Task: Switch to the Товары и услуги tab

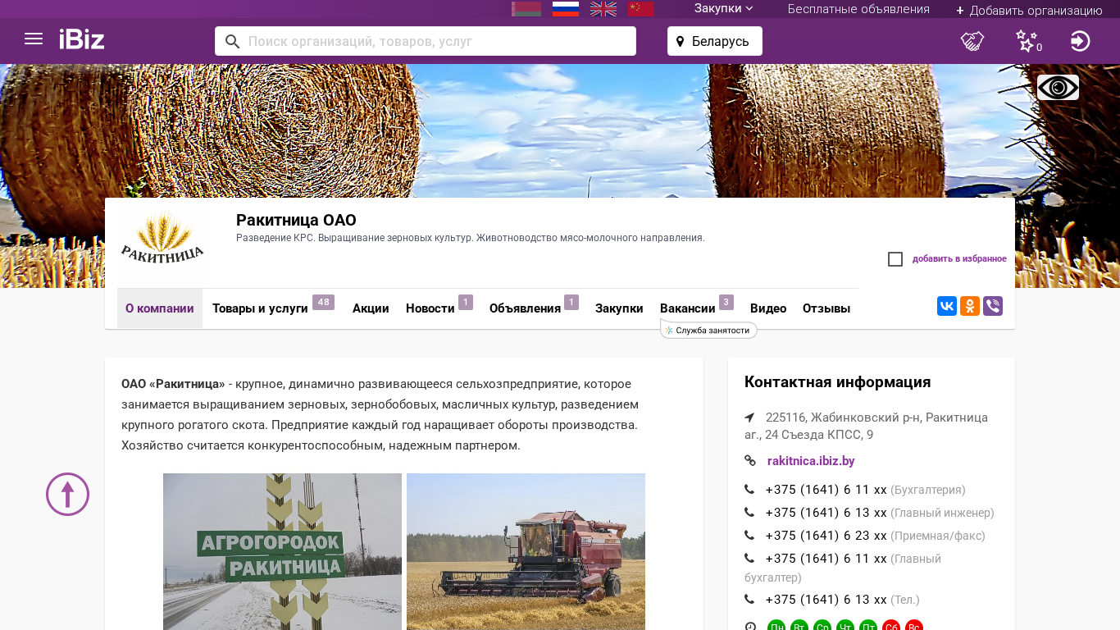Action: 260,308
